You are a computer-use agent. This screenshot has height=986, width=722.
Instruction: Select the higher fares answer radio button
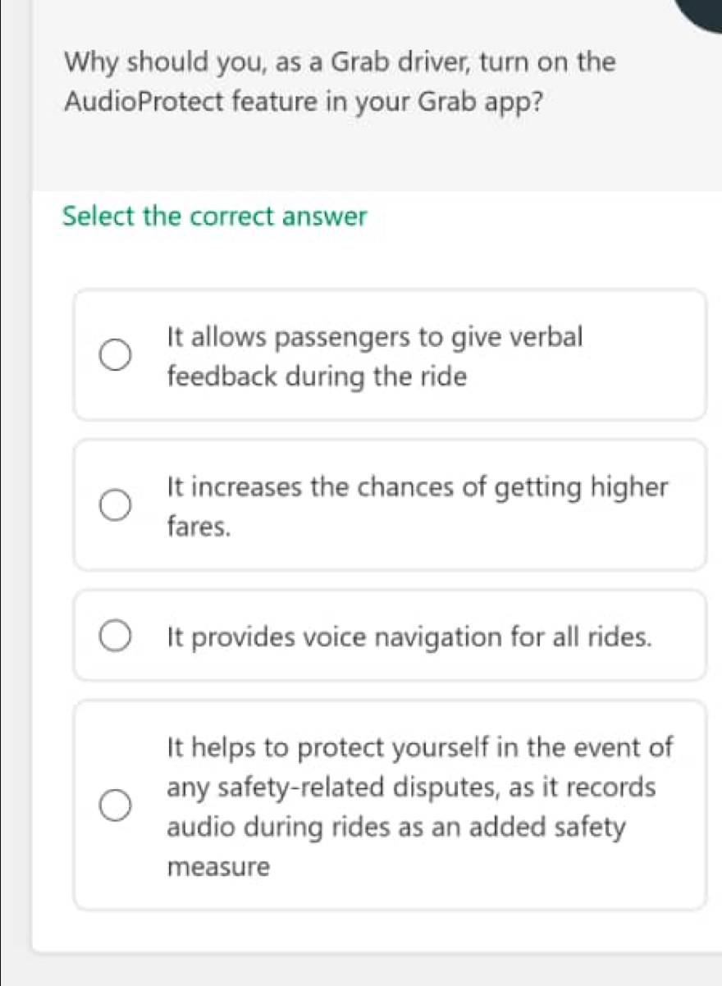[115, 504]
